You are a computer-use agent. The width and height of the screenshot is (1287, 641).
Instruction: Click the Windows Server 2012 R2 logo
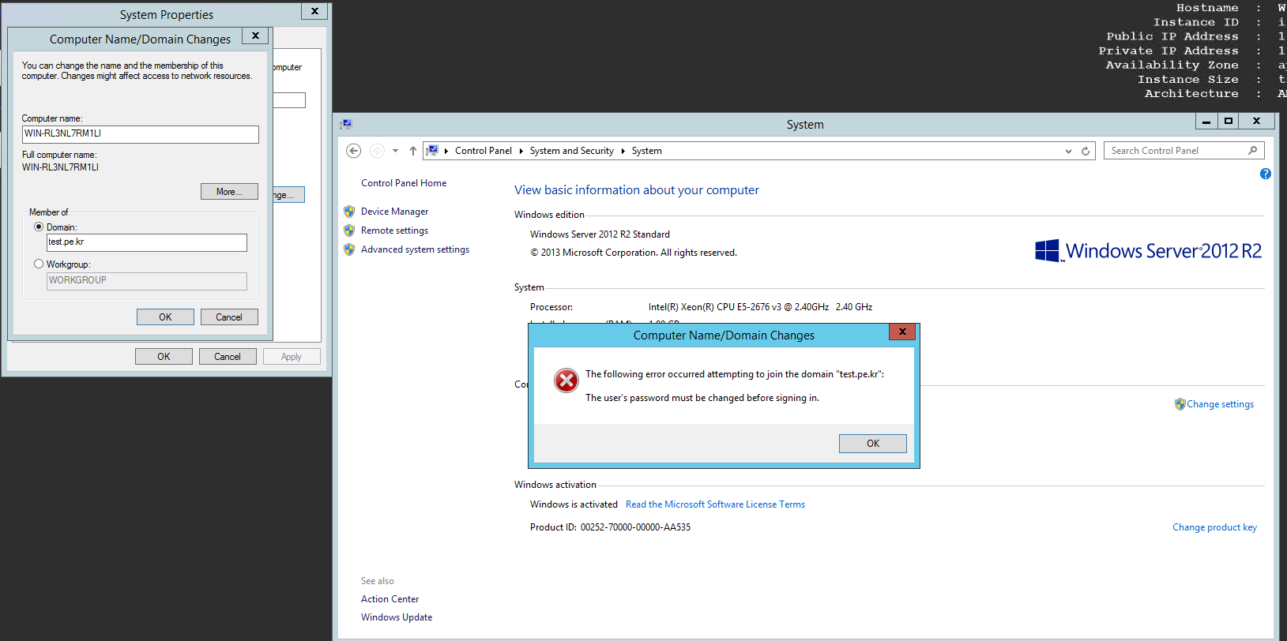pyautogui.click(x=1148, y=251)
